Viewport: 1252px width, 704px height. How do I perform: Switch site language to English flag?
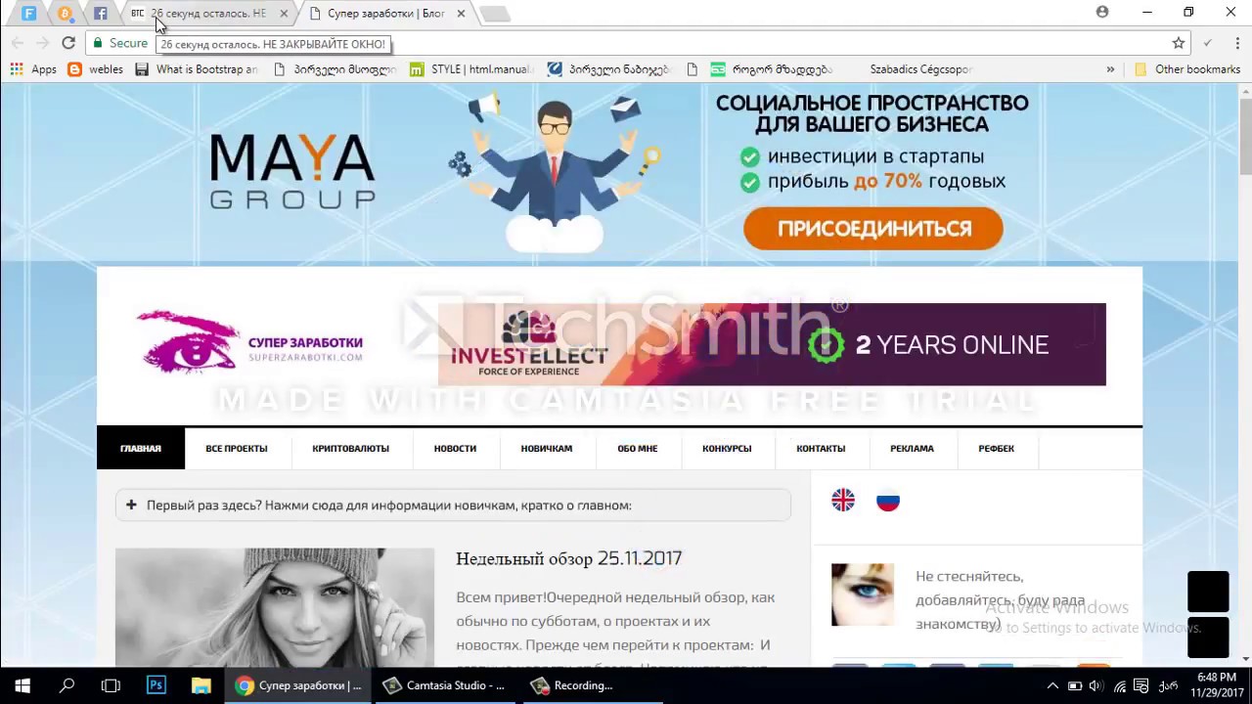click(x=843, y=501)
